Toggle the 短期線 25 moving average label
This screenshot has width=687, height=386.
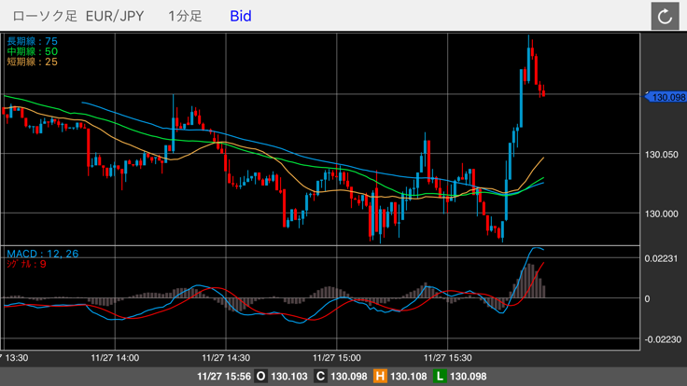[x=32, y=62]
